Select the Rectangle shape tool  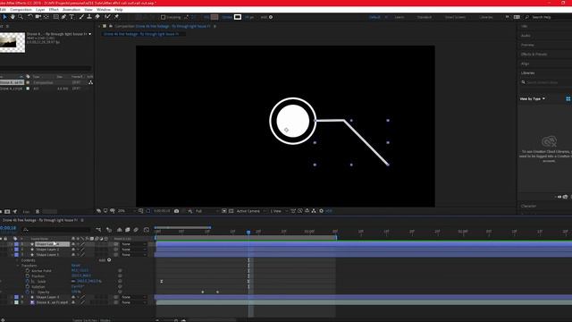pyautogui.click(x=55, y=17)
